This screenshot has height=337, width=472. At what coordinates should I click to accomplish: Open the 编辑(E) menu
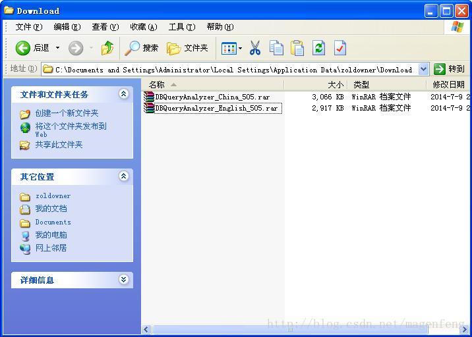(67, 27)
